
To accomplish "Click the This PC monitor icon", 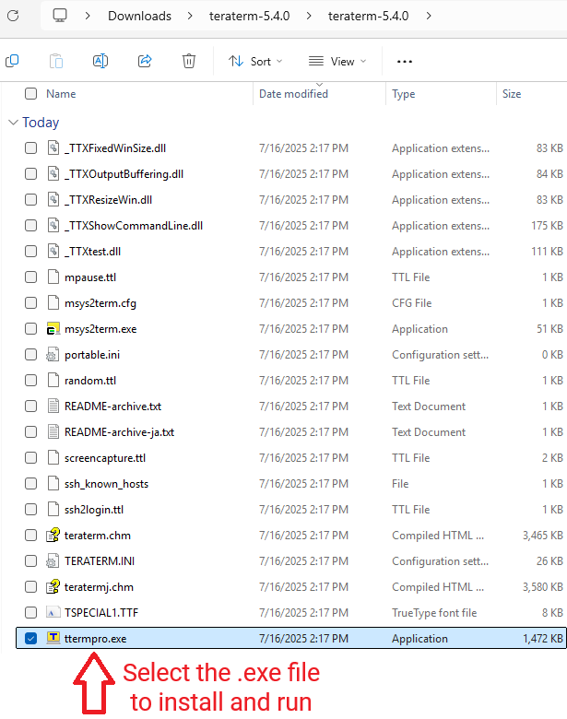I will (x=60, y=16).
